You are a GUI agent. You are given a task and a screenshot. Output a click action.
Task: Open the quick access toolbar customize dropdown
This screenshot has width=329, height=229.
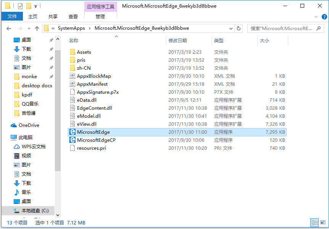click(x=36, y=6)
